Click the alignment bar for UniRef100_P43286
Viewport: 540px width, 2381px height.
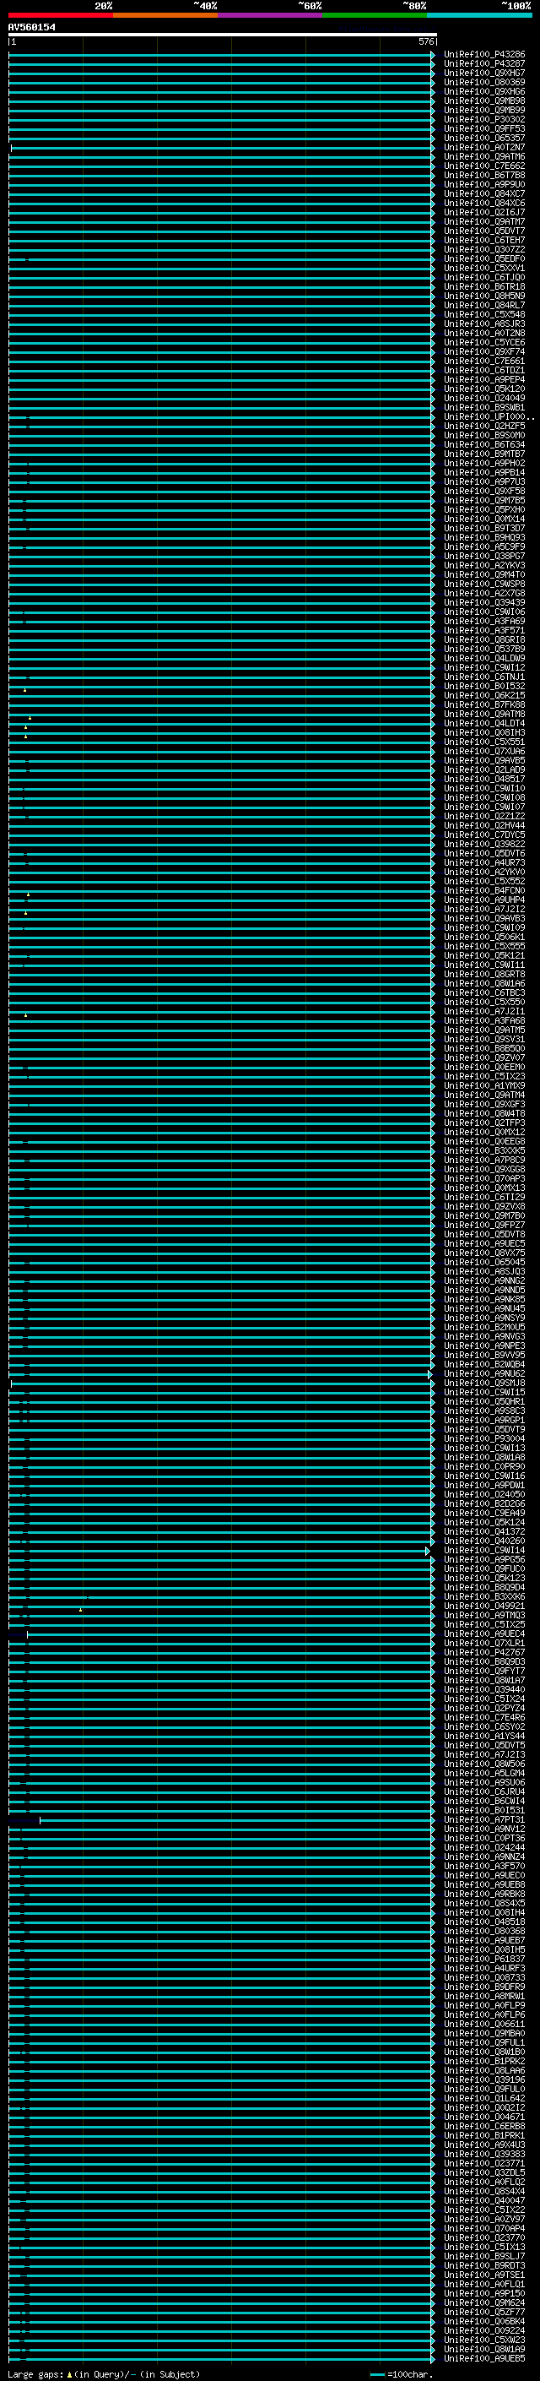click(222, 55)
